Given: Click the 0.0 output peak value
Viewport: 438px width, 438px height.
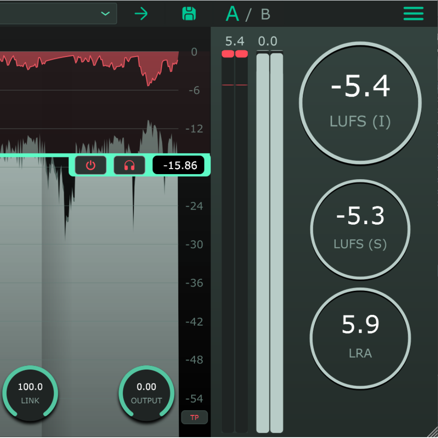Looking at the screenshot, I should [x=268, y=41].
